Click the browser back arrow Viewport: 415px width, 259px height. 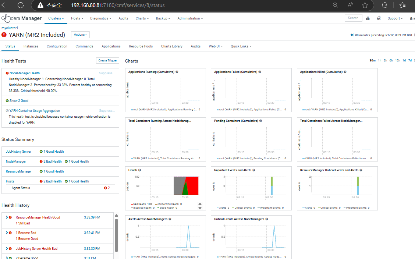tap(4, 5)
